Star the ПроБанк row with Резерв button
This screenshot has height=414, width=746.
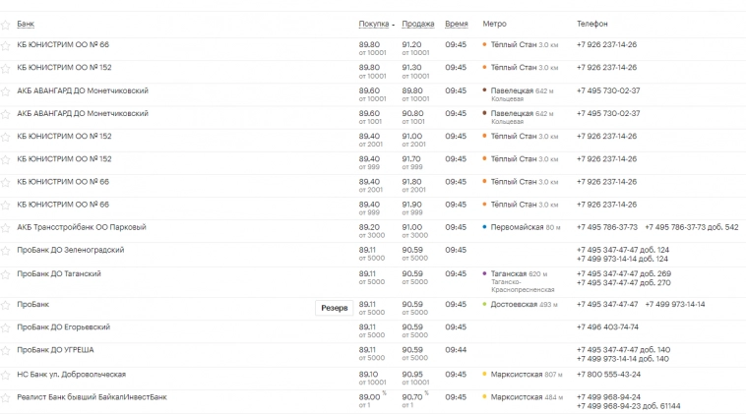click(x=5, y=305)
